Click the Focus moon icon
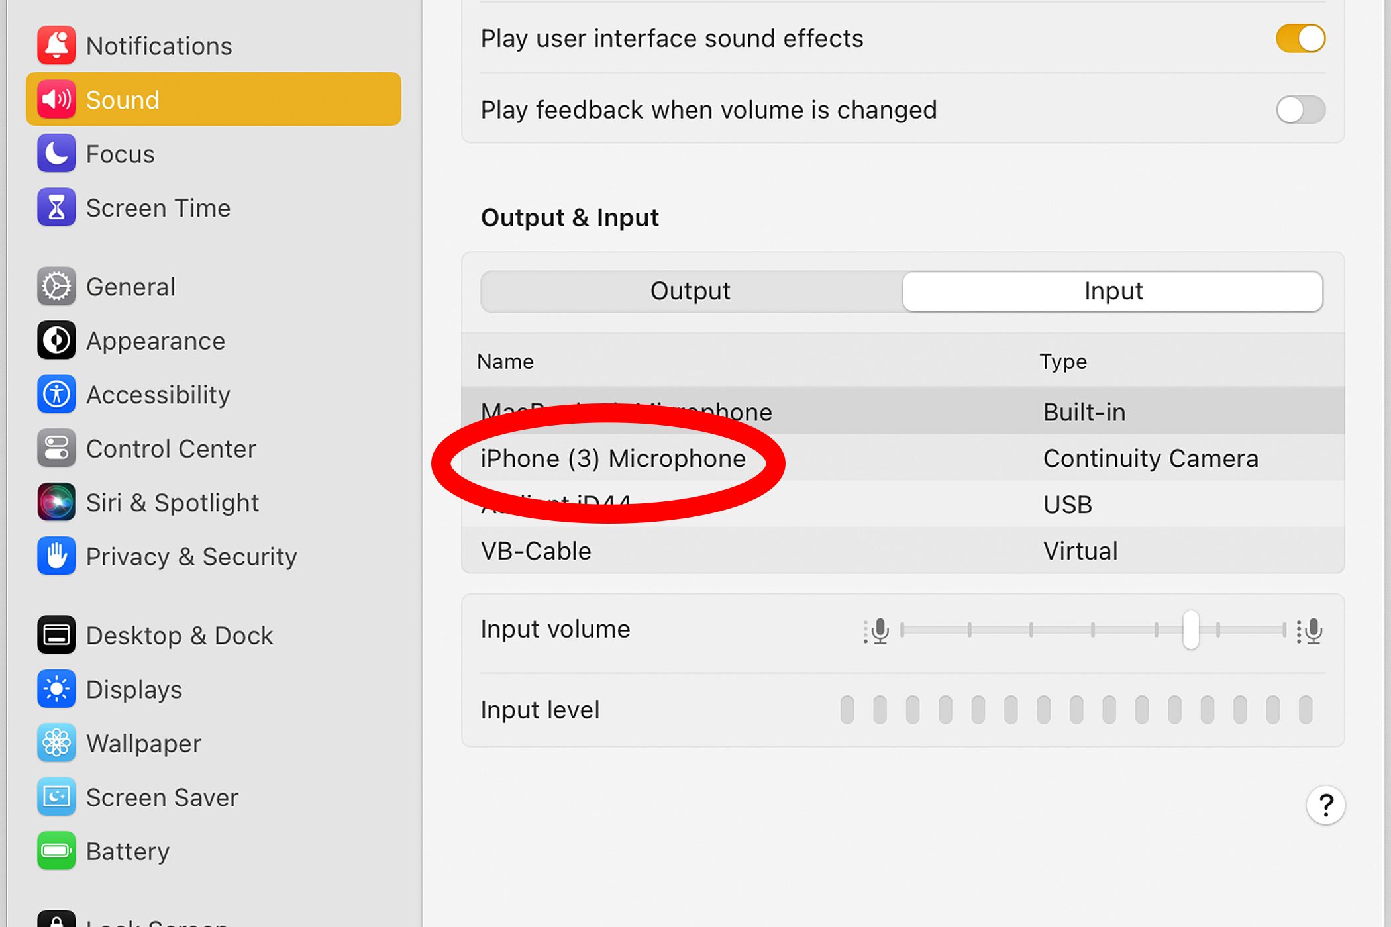 tap(56, 154)
